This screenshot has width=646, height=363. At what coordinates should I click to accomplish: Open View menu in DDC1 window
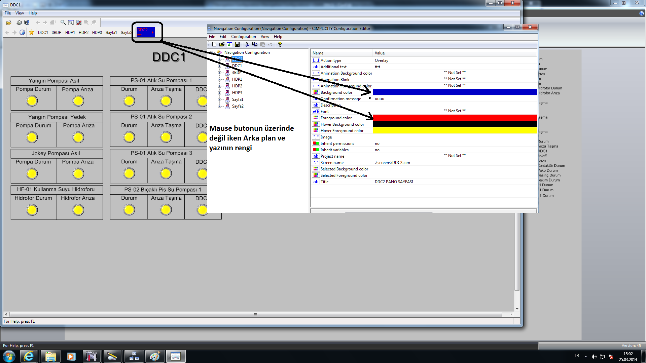point(20,13)
